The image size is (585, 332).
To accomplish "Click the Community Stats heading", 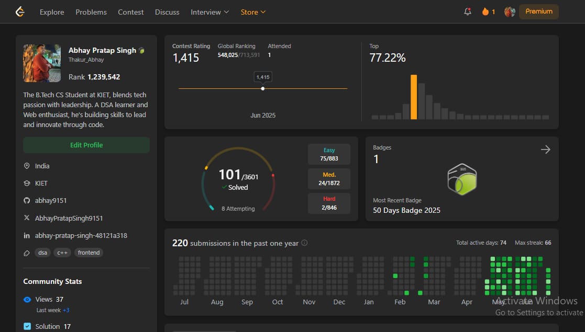I will [x=52, y=281].
